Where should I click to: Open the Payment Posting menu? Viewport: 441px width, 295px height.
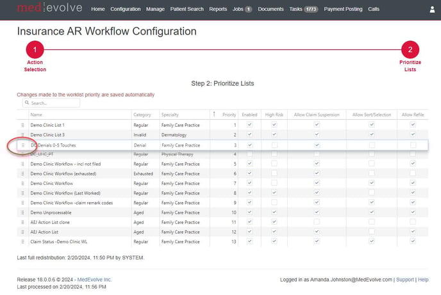343,10
